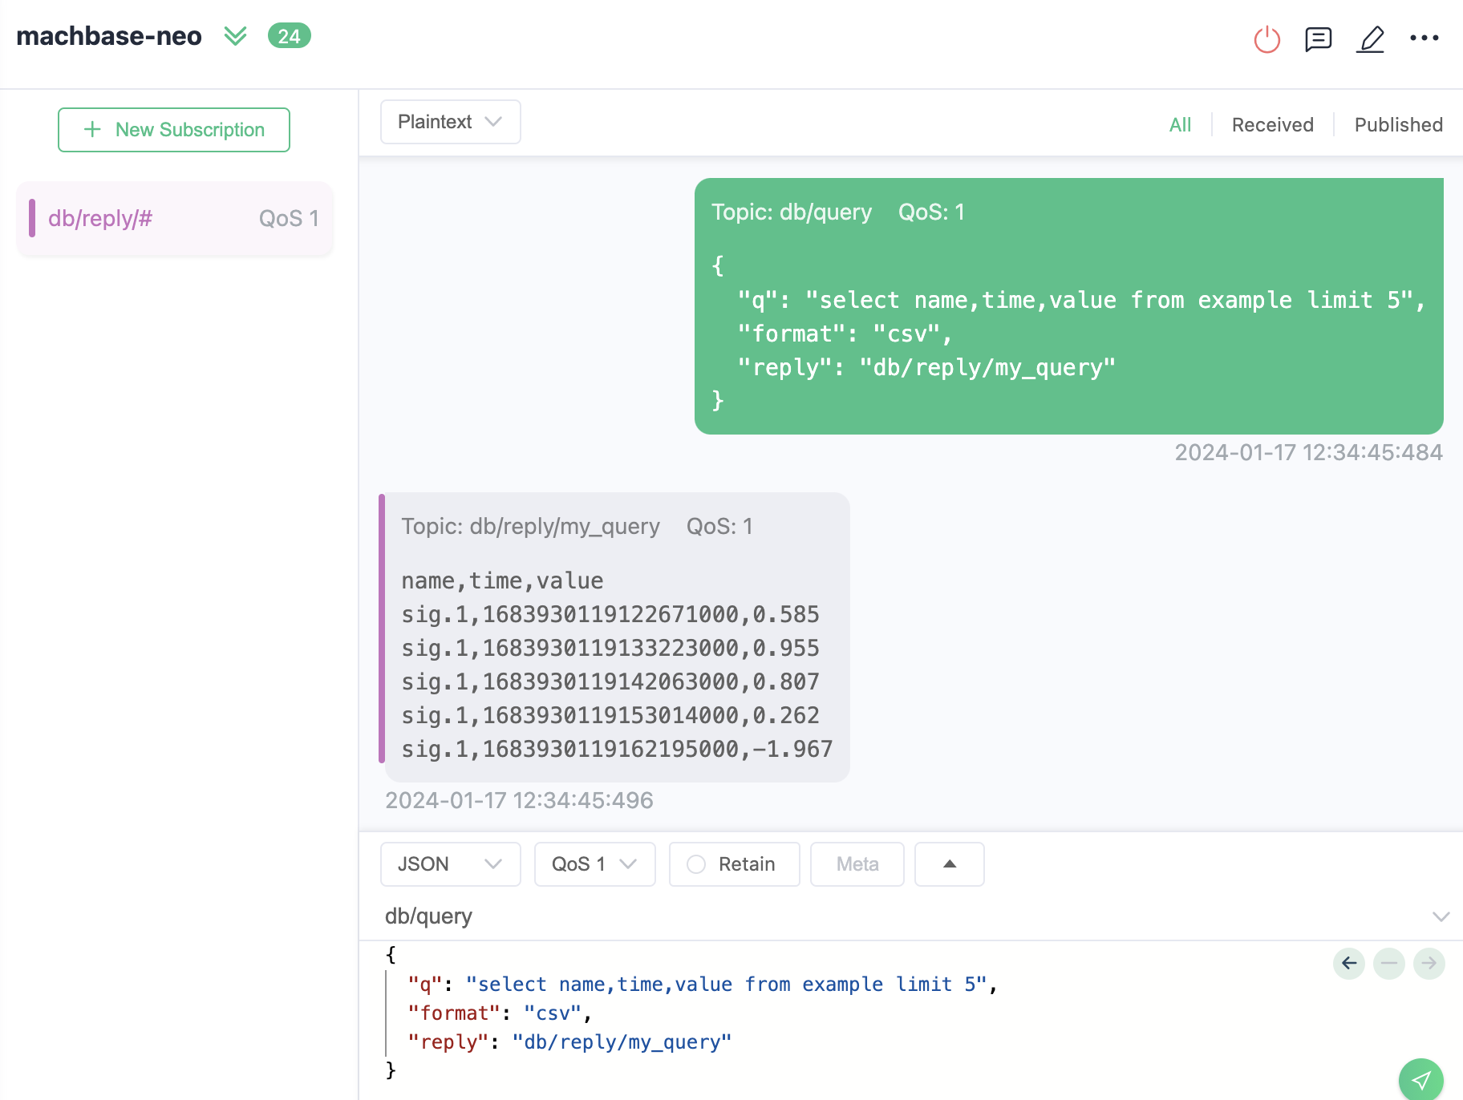Open the QoS 1 publish dropdown
Screen dimensions: 1463x1100
[x=594, y=864]
